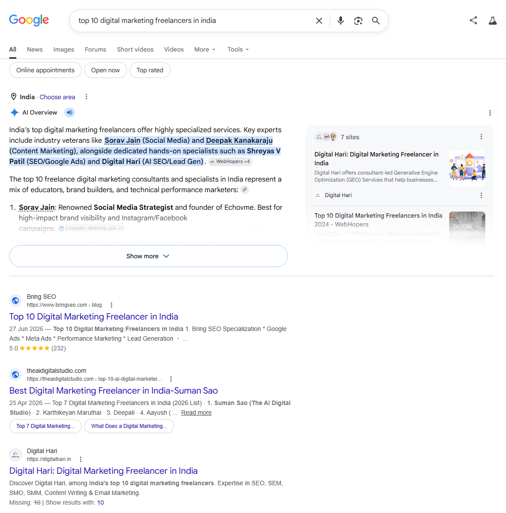Viewport: 506px width, 513px height.
Task: Open three-dot menu beside 7 sites
Action: click(481, 137)
